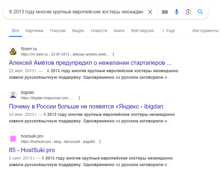Switch to the Новости tab

point(99,31)
